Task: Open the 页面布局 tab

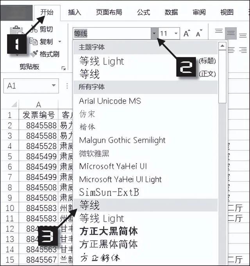Action: 109,12
